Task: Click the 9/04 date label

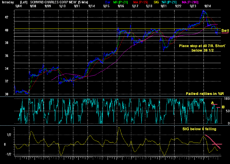Action: [x=18, y=6]
